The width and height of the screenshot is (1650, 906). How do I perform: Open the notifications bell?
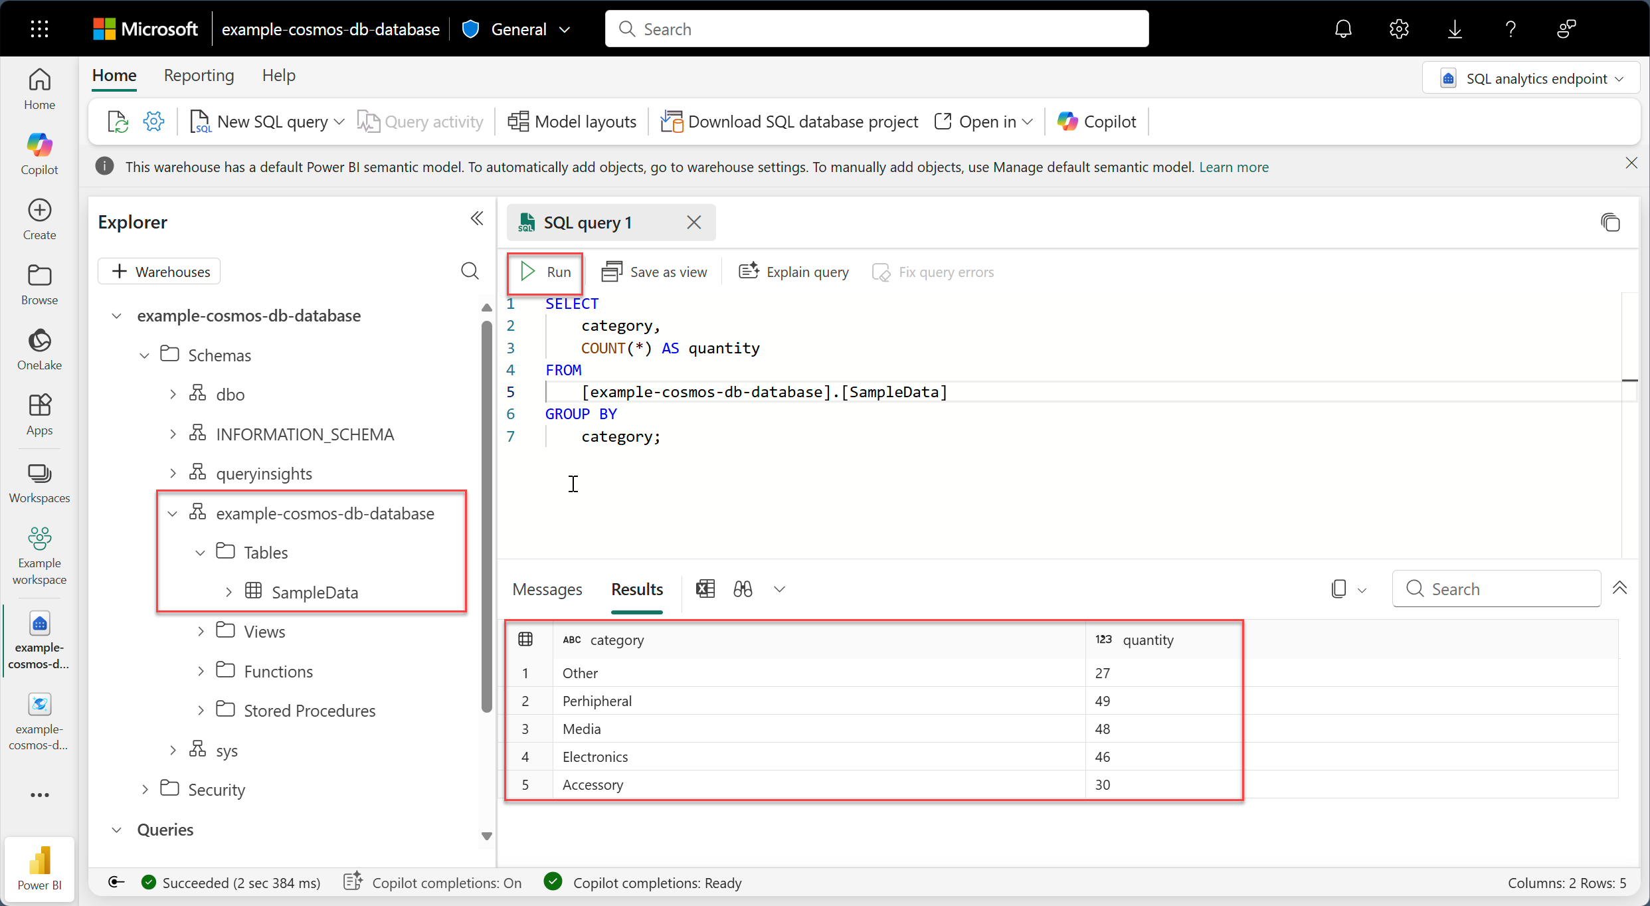point(1343,29)
